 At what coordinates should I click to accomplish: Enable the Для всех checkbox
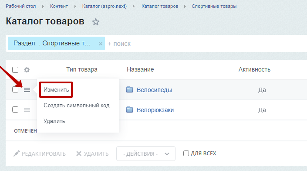[186, 154]
